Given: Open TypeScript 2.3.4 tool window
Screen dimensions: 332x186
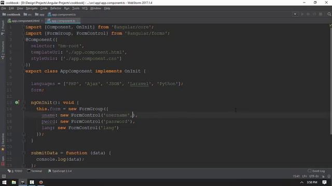Looking at the screenshot, I should 60,171.
